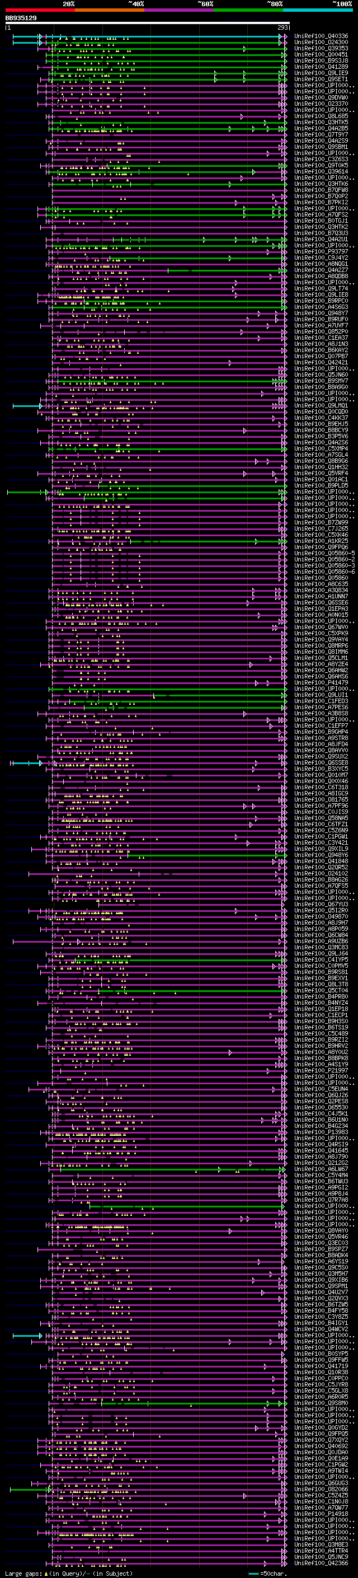Select the UniRef100_Q9DVW0 label
Screen dimensions: 358x1578
click(x=321, y=97)
